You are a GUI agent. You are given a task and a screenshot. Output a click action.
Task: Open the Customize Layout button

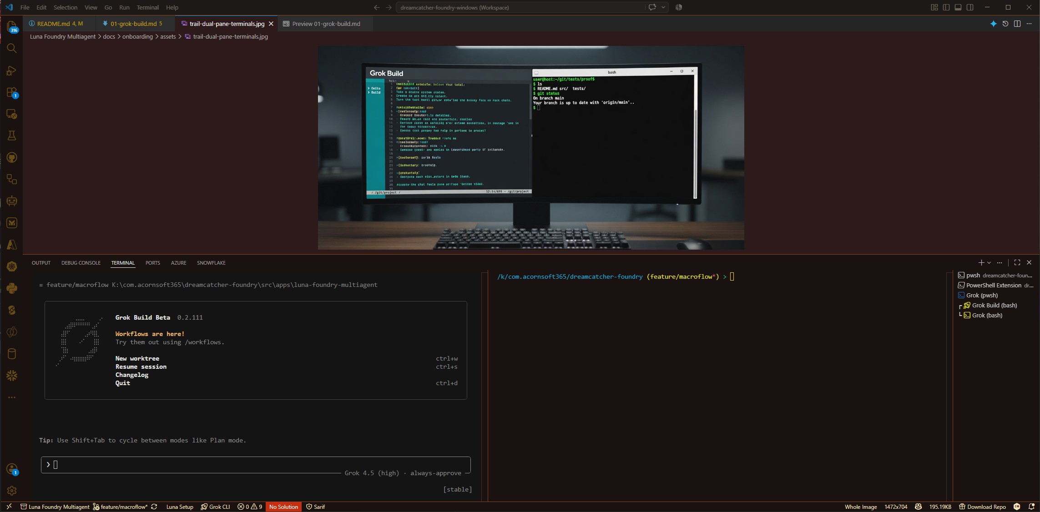[934, 7]
